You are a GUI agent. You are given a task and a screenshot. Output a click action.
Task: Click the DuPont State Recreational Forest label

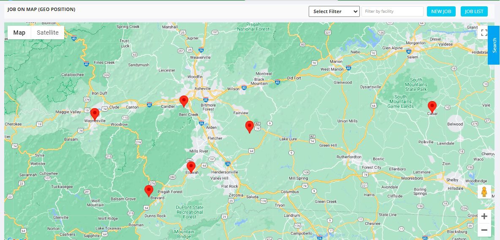pos(190,212)
